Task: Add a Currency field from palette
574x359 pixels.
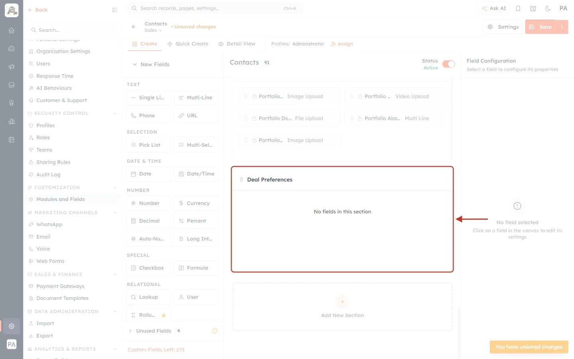Action: point(197,203)
